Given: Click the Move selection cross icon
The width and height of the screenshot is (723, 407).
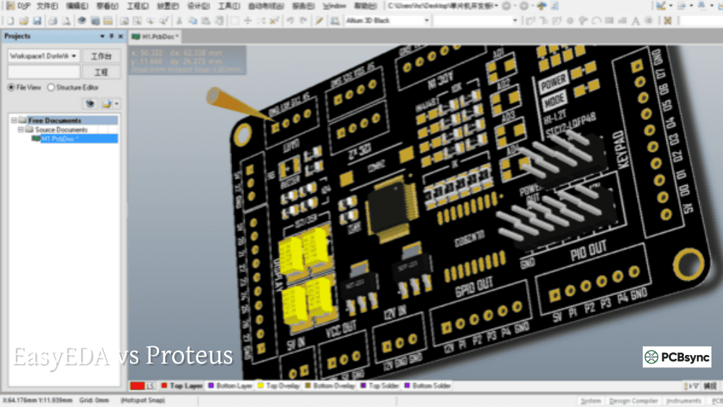Looking at the screenshot, I should click(248, 20).
